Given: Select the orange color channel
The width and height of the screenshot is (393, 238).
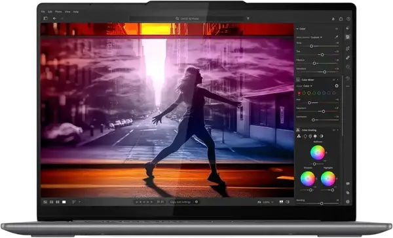Looking at the screenshot, I should click(304, 93).
